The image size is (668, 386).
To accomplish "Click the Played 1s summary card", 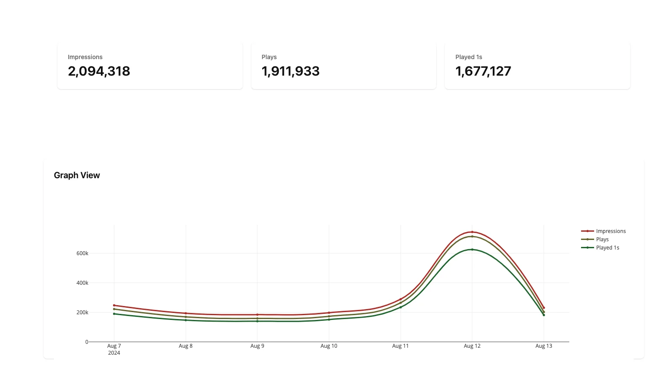I will point(538,66).
